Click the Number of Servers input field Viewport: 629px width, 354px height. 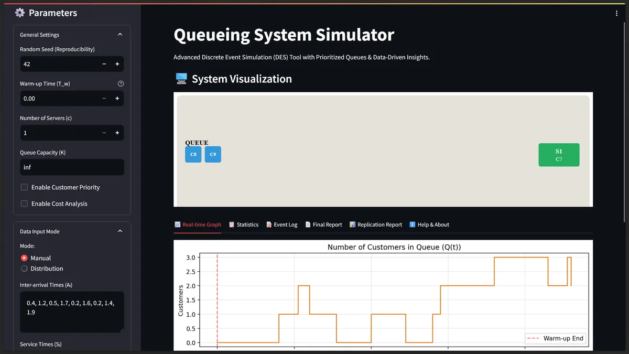point(59,133)
